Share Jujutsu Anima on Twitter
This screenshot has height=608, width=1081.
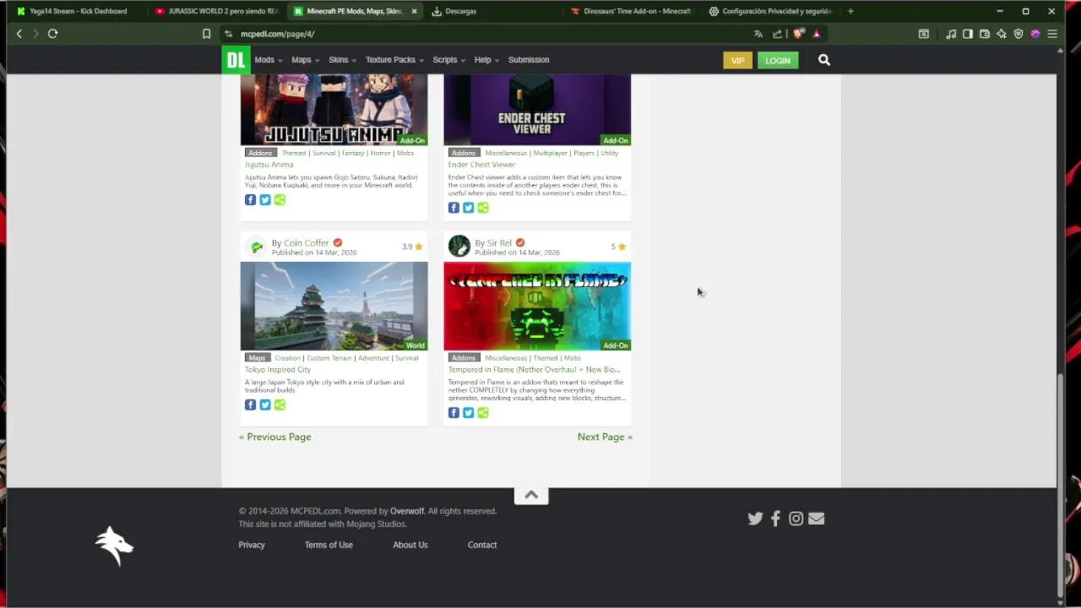point(265,200)
